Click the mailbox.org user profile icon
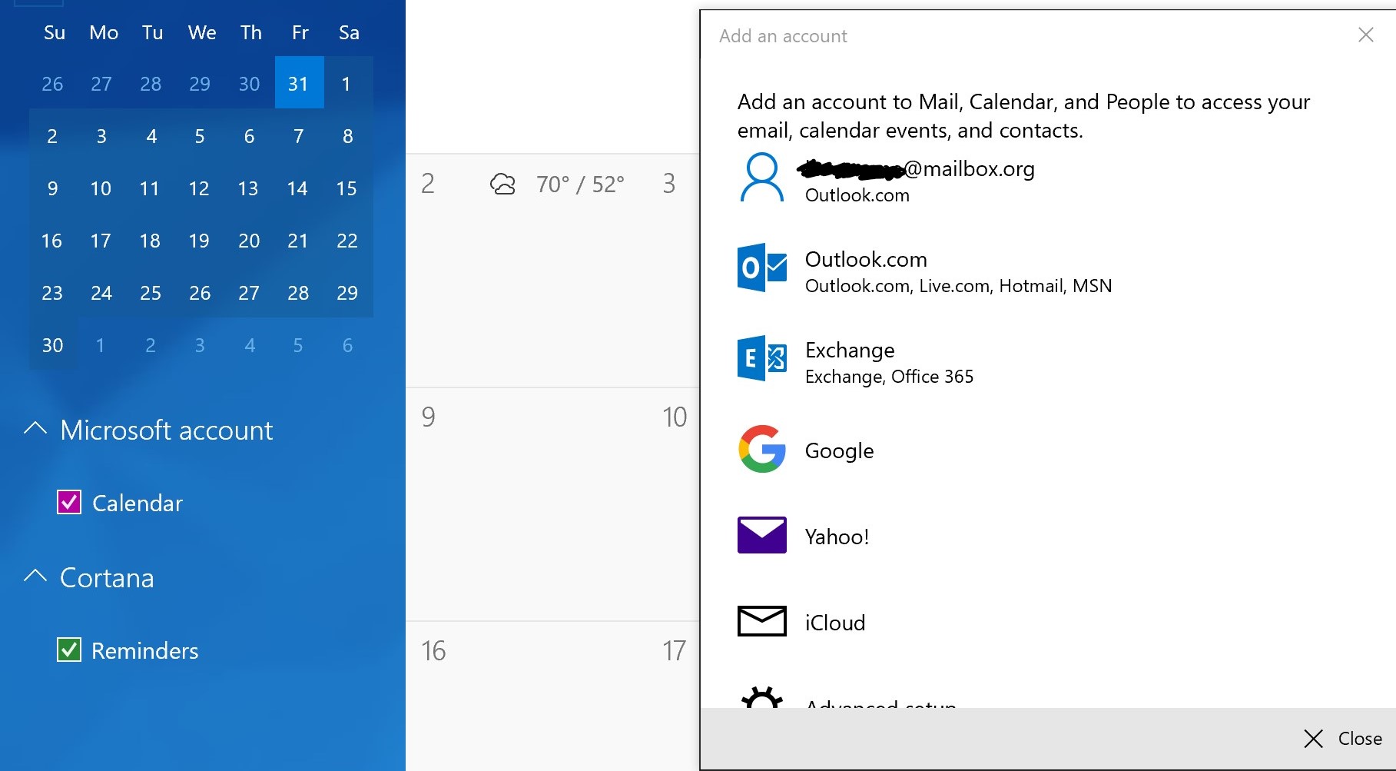 click(x=762, y=178)
